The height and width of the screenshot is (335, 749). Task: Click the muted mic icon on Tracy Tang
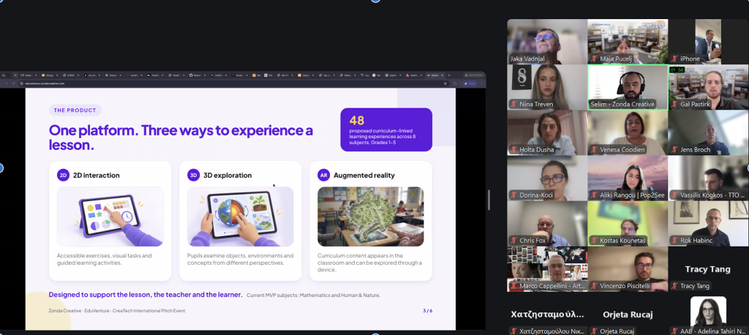tap(674, 286)
